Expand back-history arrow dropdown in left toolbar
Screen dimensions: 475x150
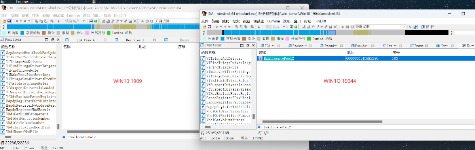click(x=21, y=21)
